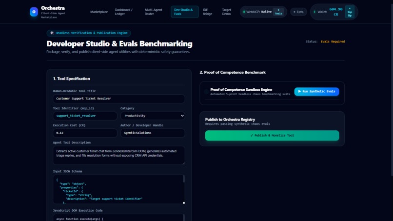Open the Target Demo tab
Viewport: 393px width, 221px height.
click(227, 12)
